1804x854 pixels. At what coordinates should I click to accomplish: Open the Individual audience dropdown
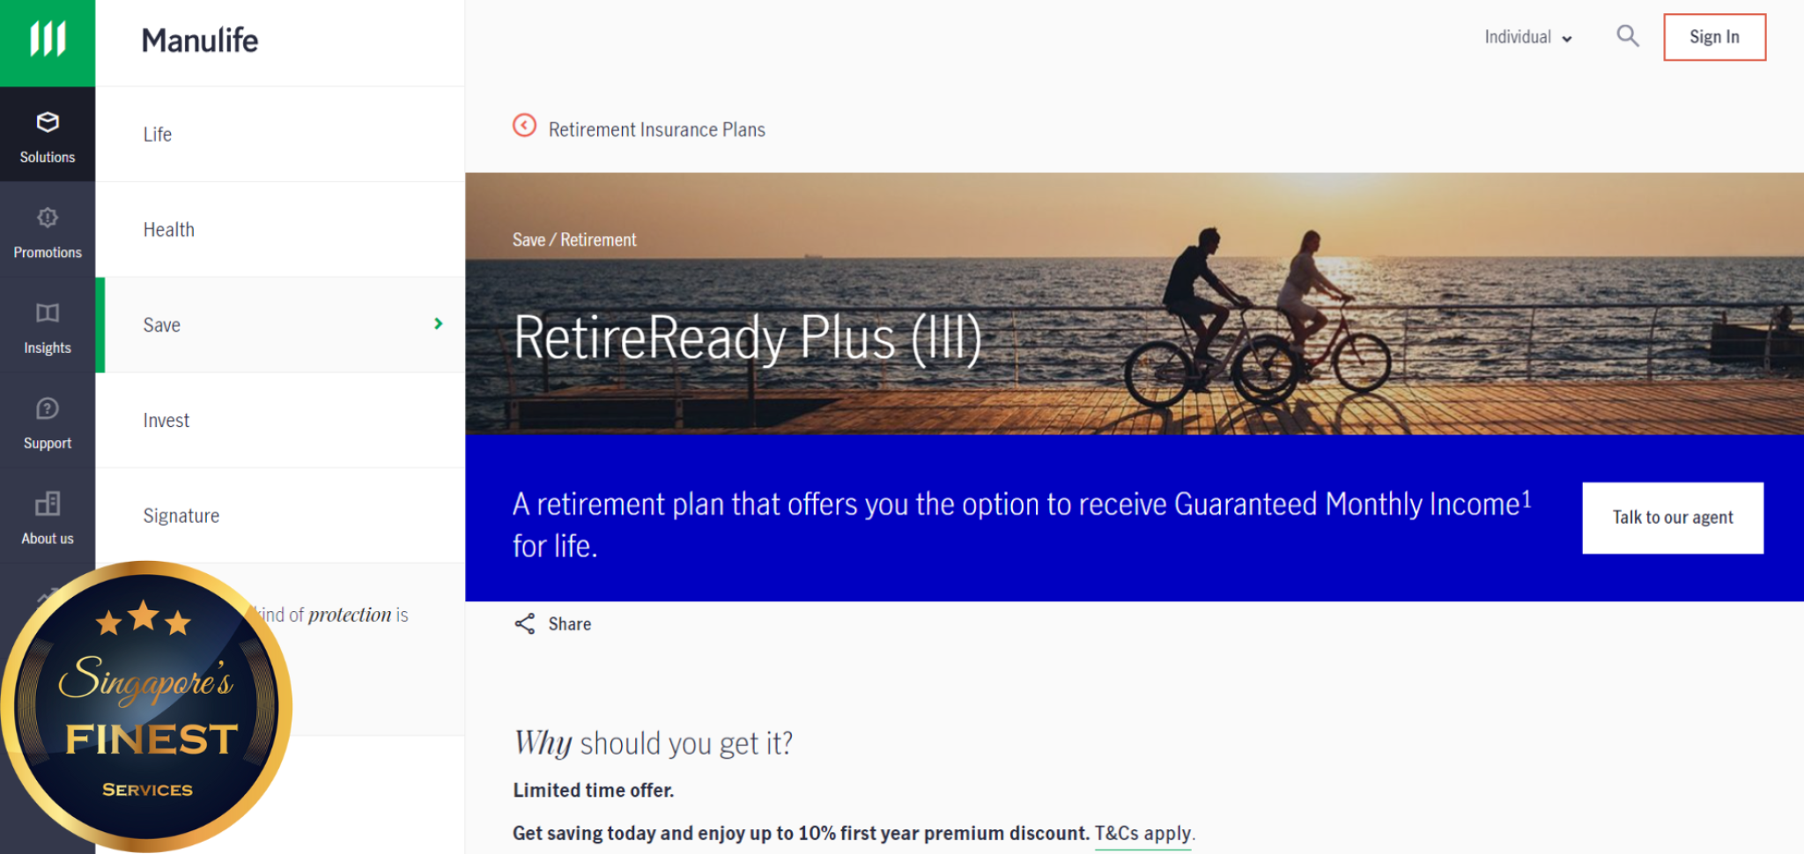click(x=1527, y=37)
